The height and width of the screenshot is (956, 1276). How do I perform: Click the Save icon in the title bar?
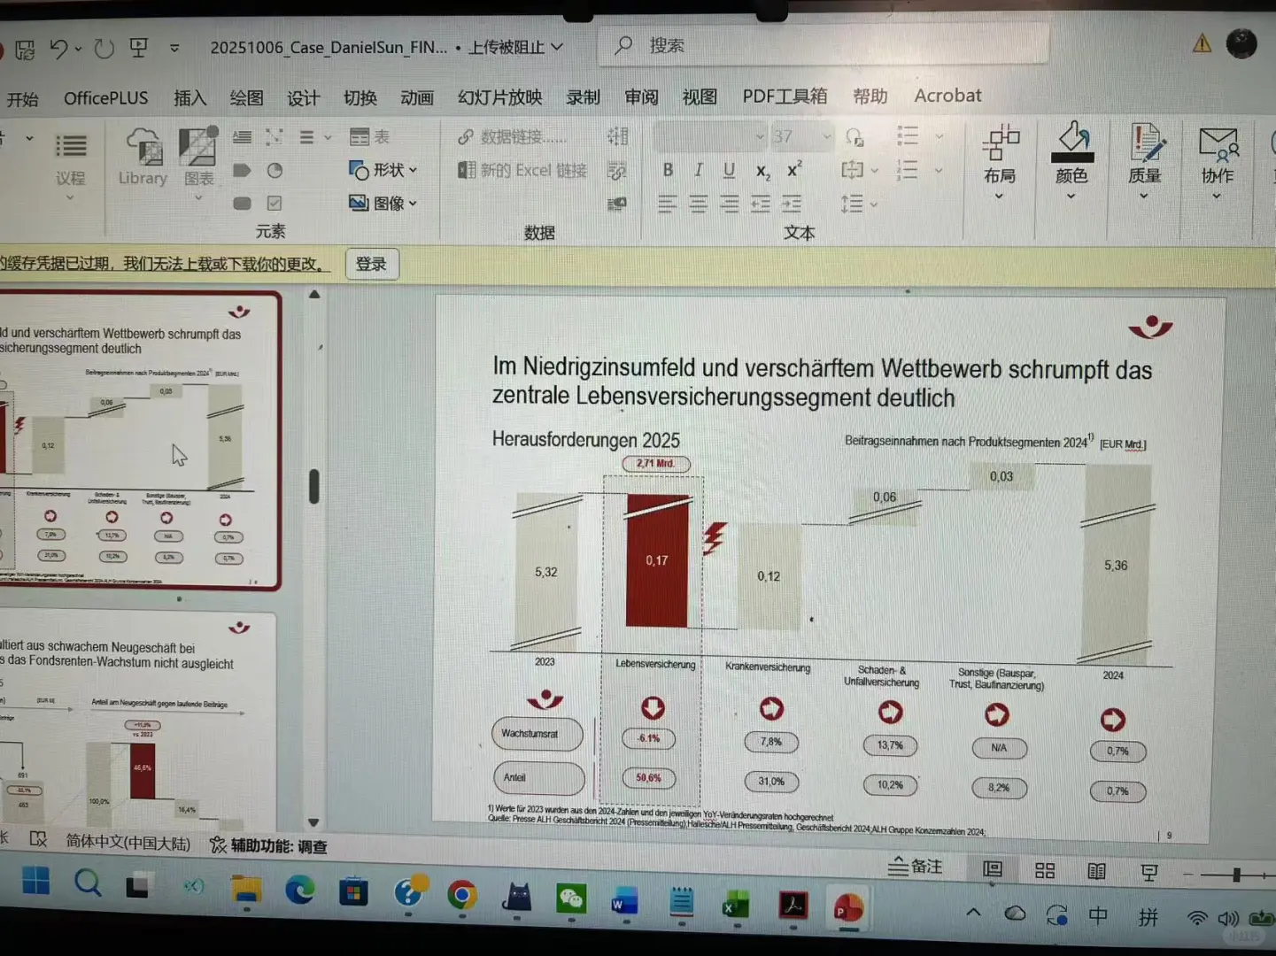25,49
